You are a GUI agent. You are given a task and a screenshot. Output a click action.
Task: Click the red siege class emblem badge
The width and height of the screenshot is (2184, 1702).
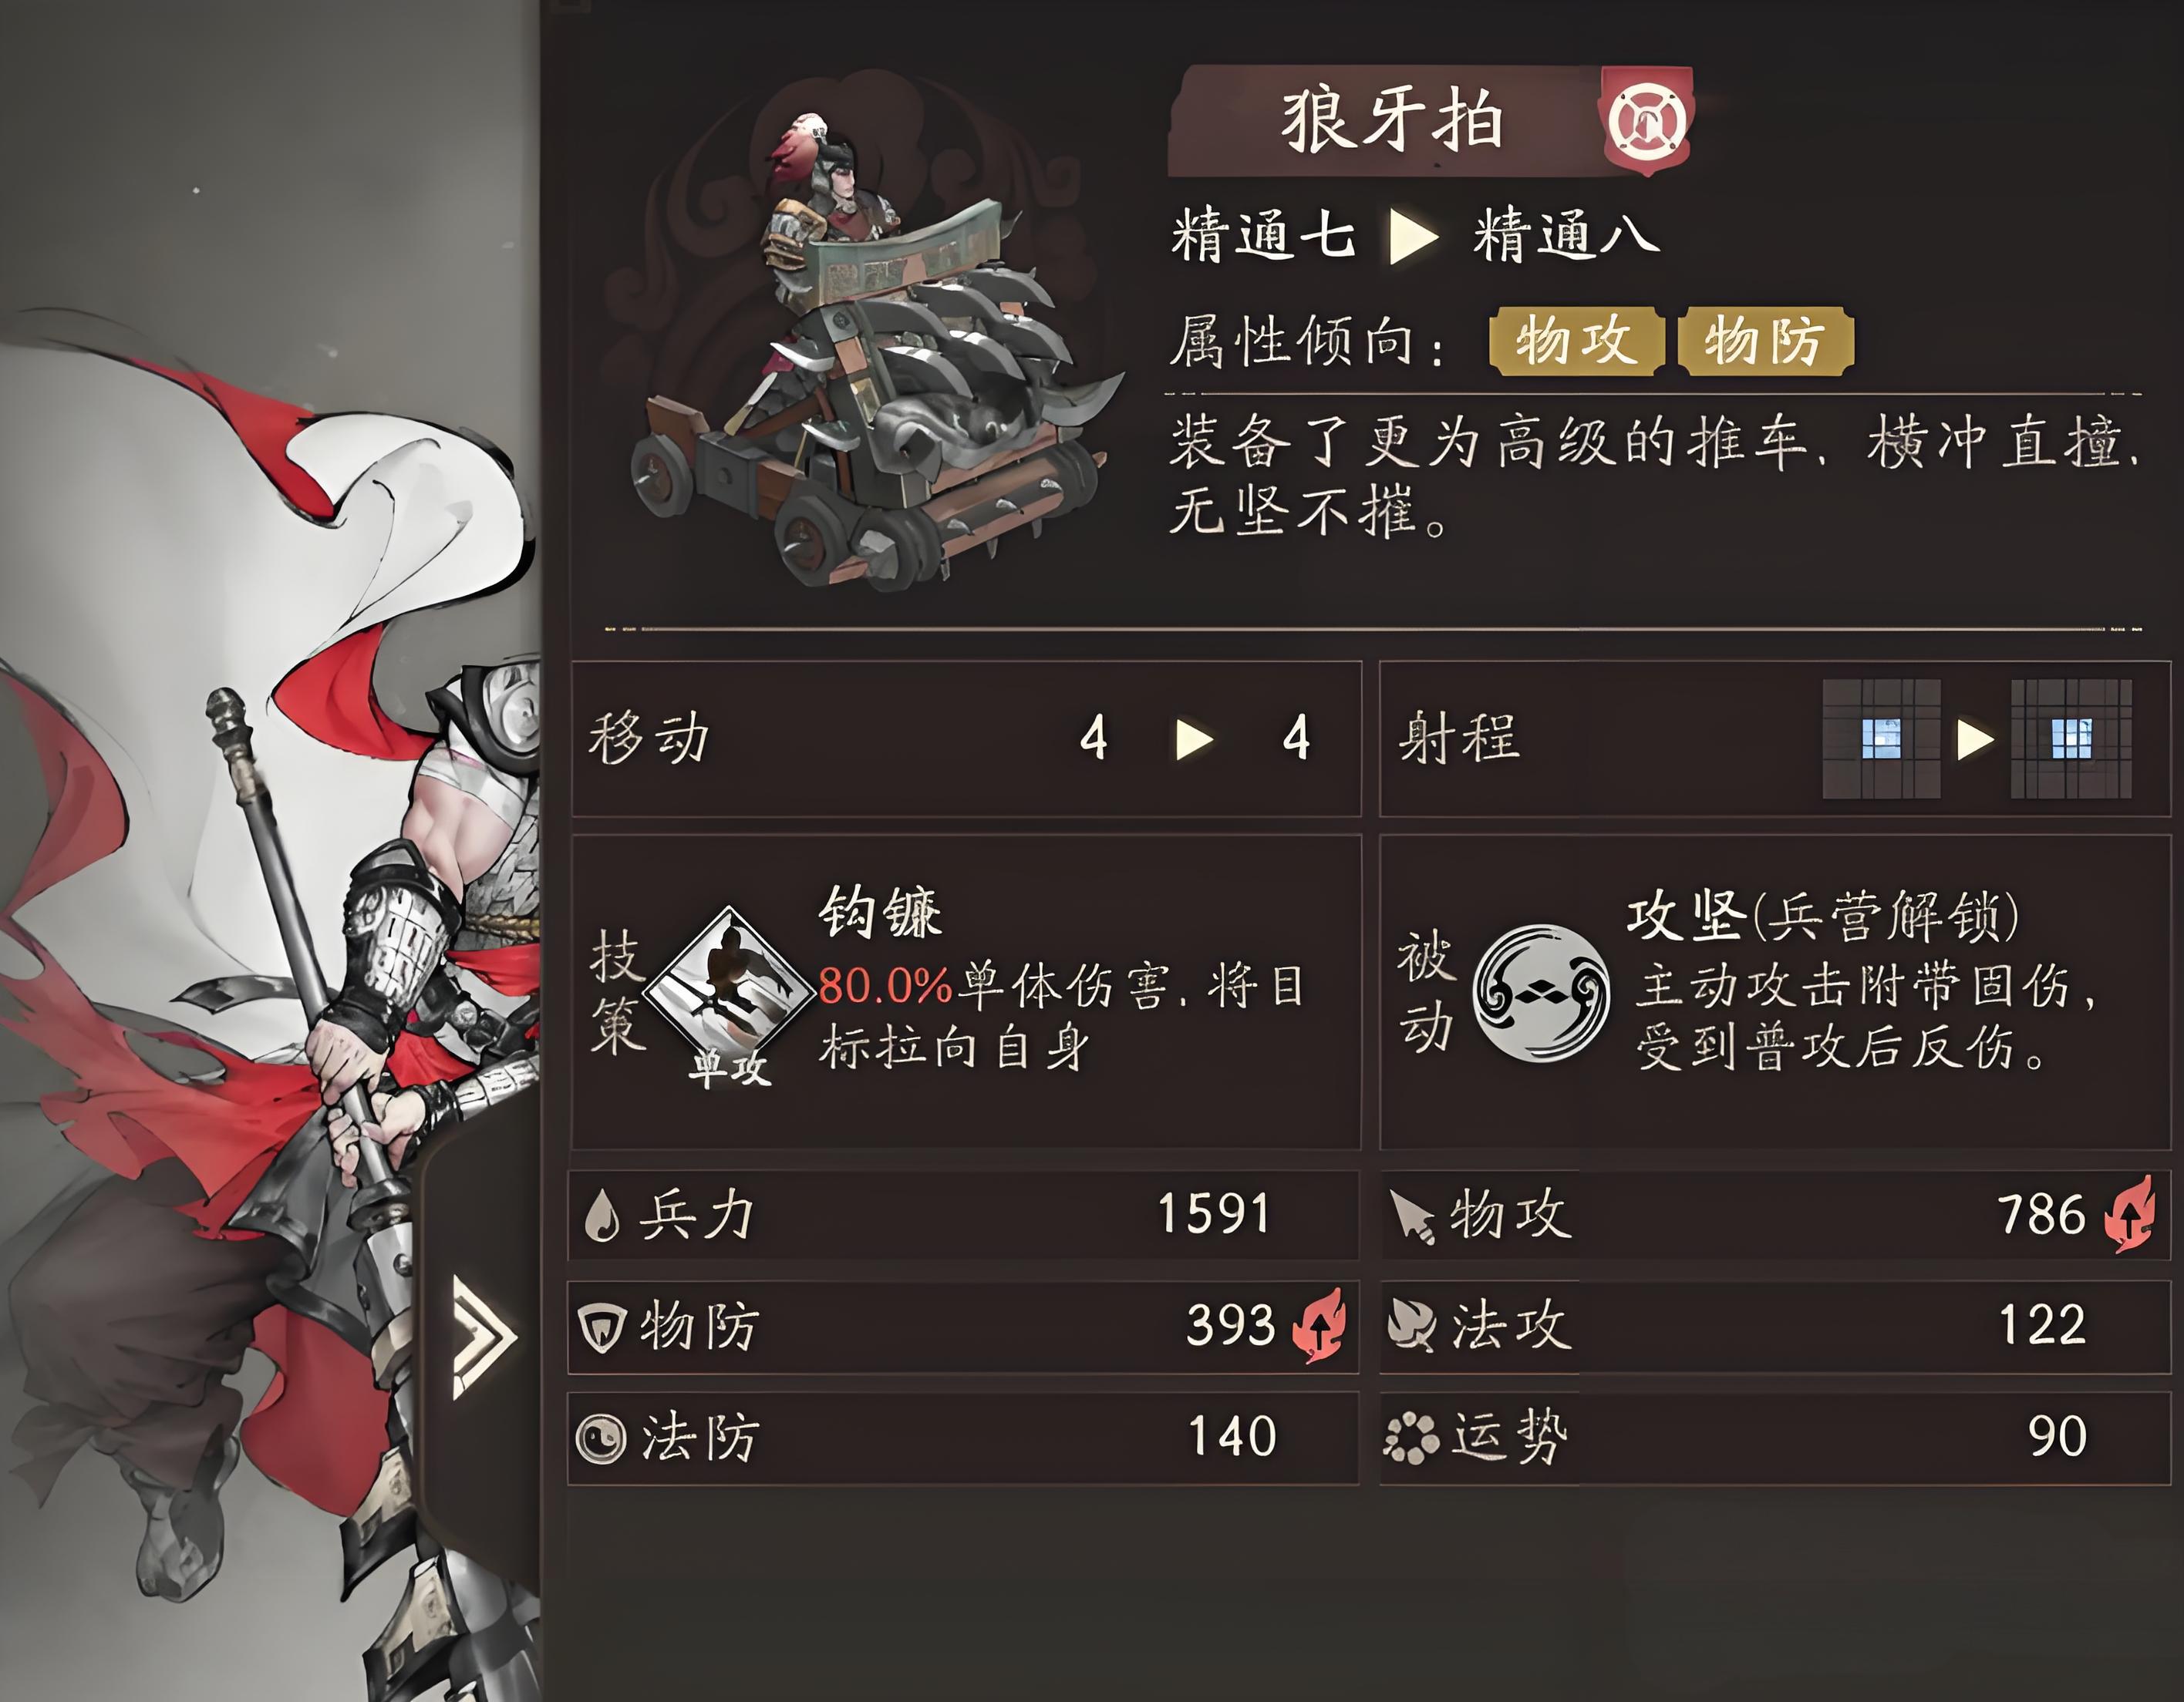coord(1647,121)
